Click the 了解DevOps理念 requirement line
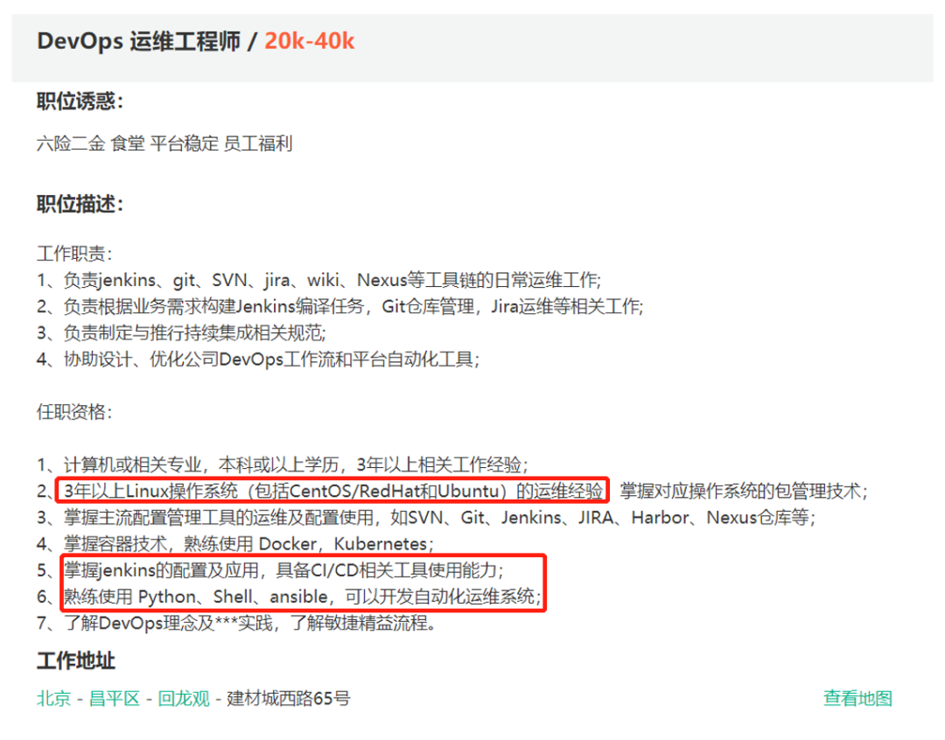Viewport: 945px width, 740px height. click(x=236, y=623)
